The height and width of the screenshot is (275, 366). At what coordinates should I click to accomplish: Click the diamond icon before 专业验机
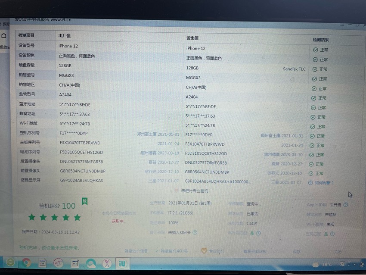(x=204, y=251)
